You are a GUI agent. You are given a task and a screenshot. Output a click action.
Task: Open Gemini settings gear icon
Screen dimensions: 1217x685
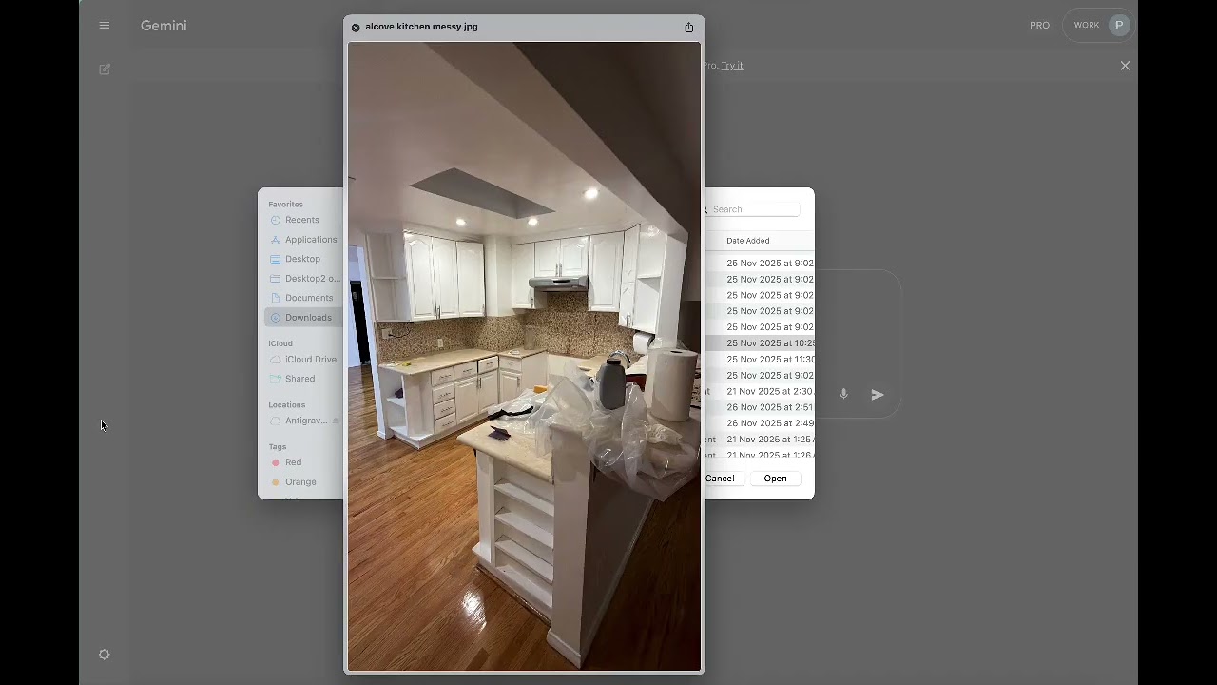point(105,655)
